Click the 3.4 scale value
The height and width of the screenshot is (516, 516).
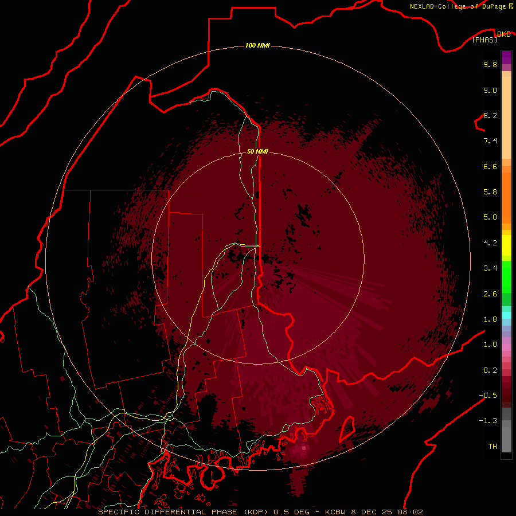[x=490, y=268]
